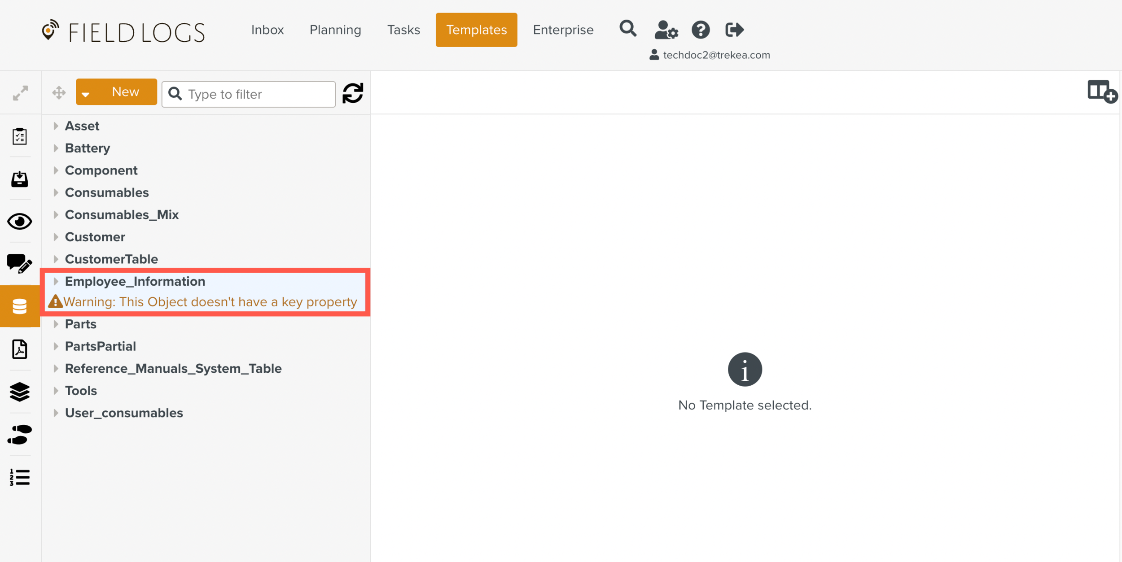
Task: Click the refresh icon beside the filter box
Action: point(352,93)
